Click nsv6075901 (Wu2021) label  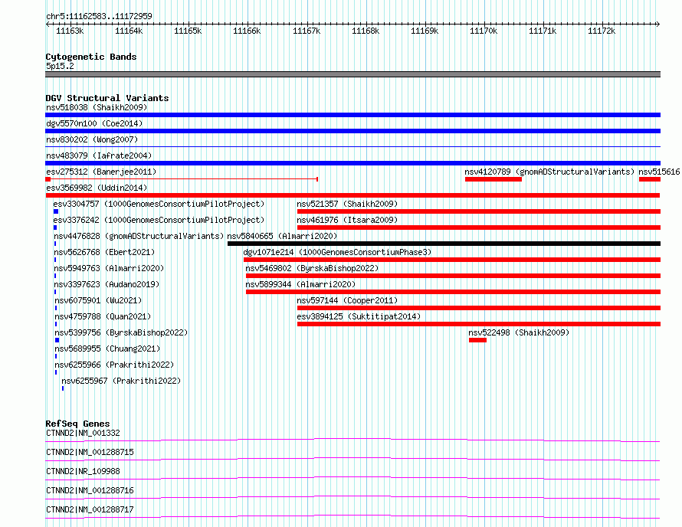pyautogui.click(x=98, y=300)
